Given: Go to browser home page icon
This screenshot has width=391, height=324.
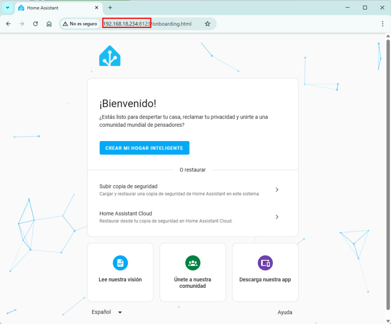Looking at the screenshot, I should click(x=49, y=24).
